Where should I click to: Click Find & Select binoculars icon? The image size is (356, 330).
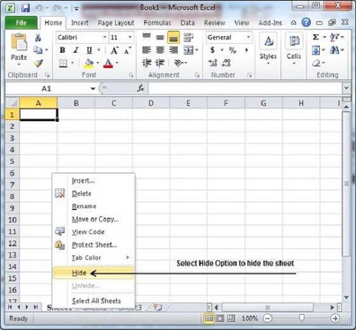point(334,50)
